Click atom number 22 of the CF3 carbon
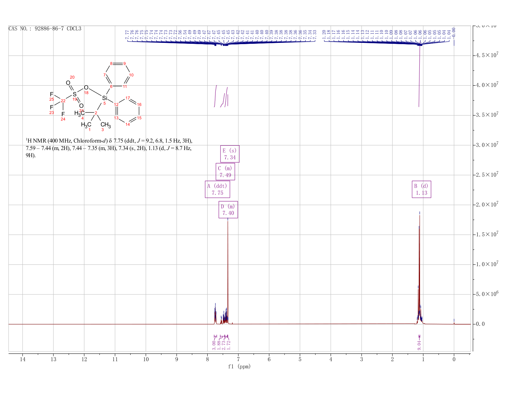Screen dimensions: 513x396 point(63,101)
